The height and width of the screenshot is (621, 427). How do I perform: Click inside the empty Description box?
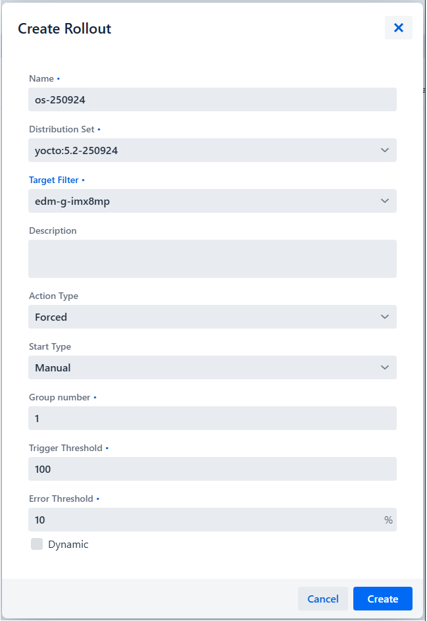pyautogui.click(x=212, y=258)
